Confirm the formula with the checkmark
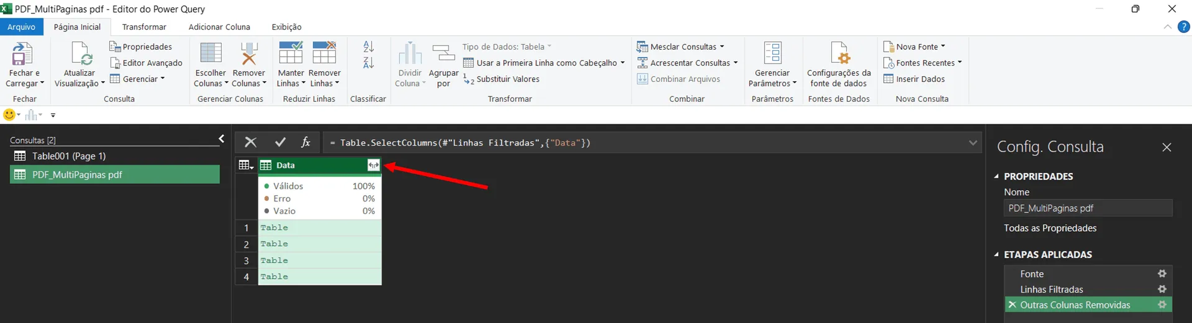1192x323 pixels. 280,142
